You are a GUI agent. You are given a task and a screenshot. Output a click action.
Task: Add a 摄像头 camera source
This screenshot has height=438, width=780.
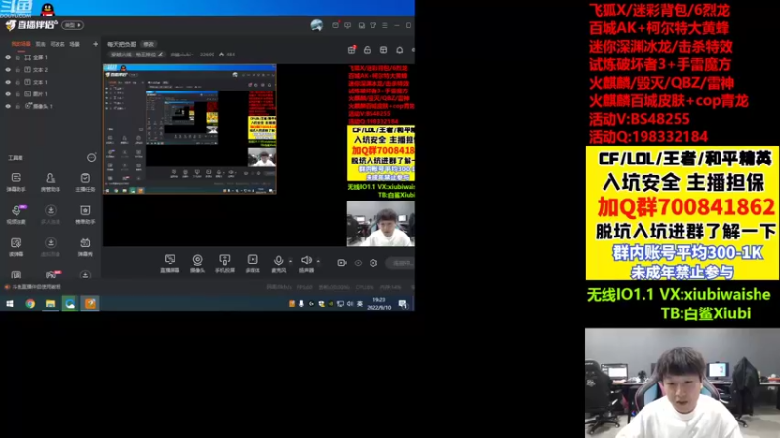198,263
